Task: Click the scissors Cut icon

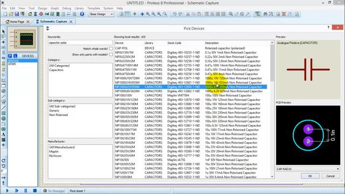Action: (188, 14)
